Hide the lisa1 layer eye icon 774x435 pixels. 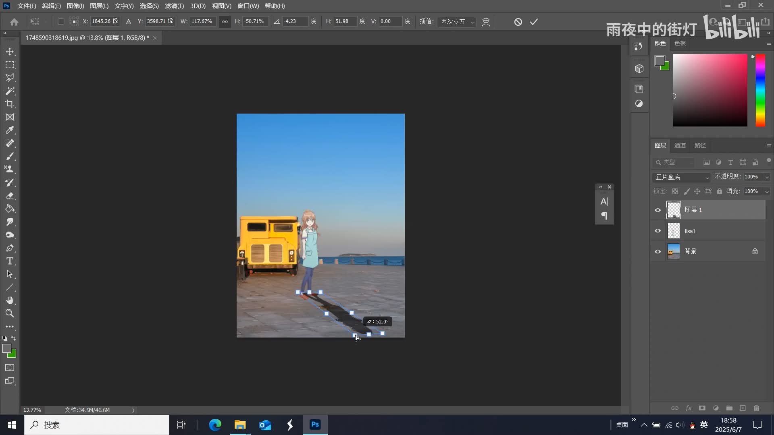coord(657,231)
